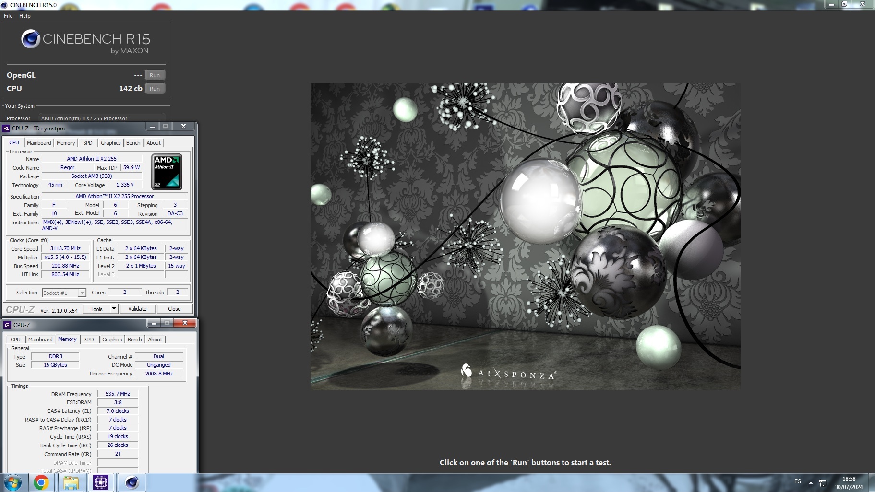Click the Cinebench title bar app icon
Screen dimensions: 875x492
coord(4,5)
